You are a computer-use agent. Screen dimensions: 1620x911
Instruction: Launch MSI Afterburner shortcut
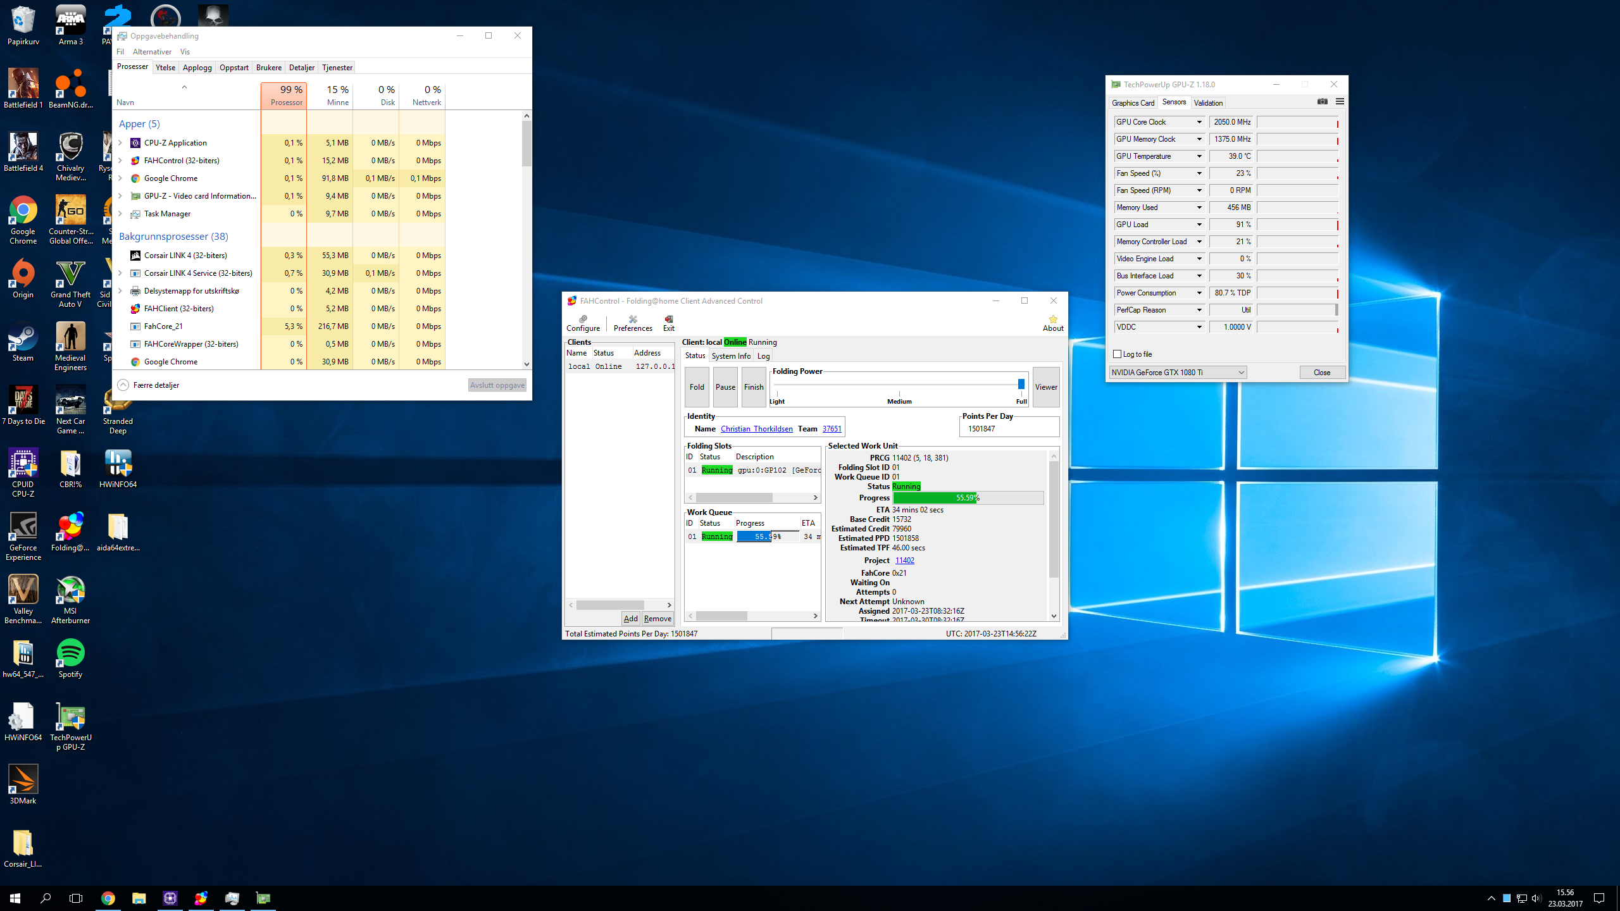click(x=70, y=599)
